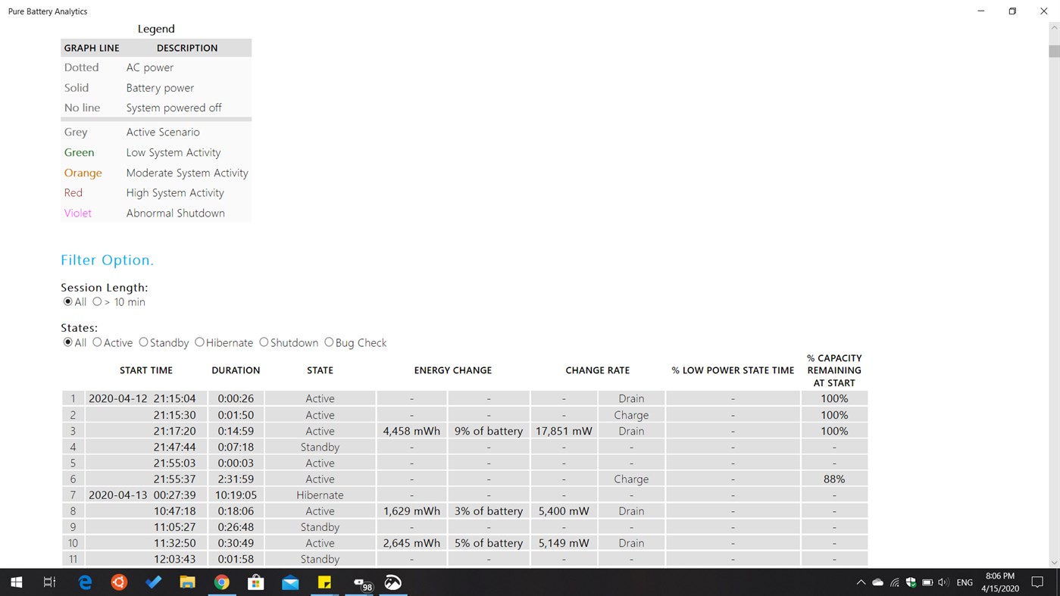Launch Google Chrome from the taskbar
This screenshot has width=1060, height=596.
pyautogui.click(x=221, y=582)
